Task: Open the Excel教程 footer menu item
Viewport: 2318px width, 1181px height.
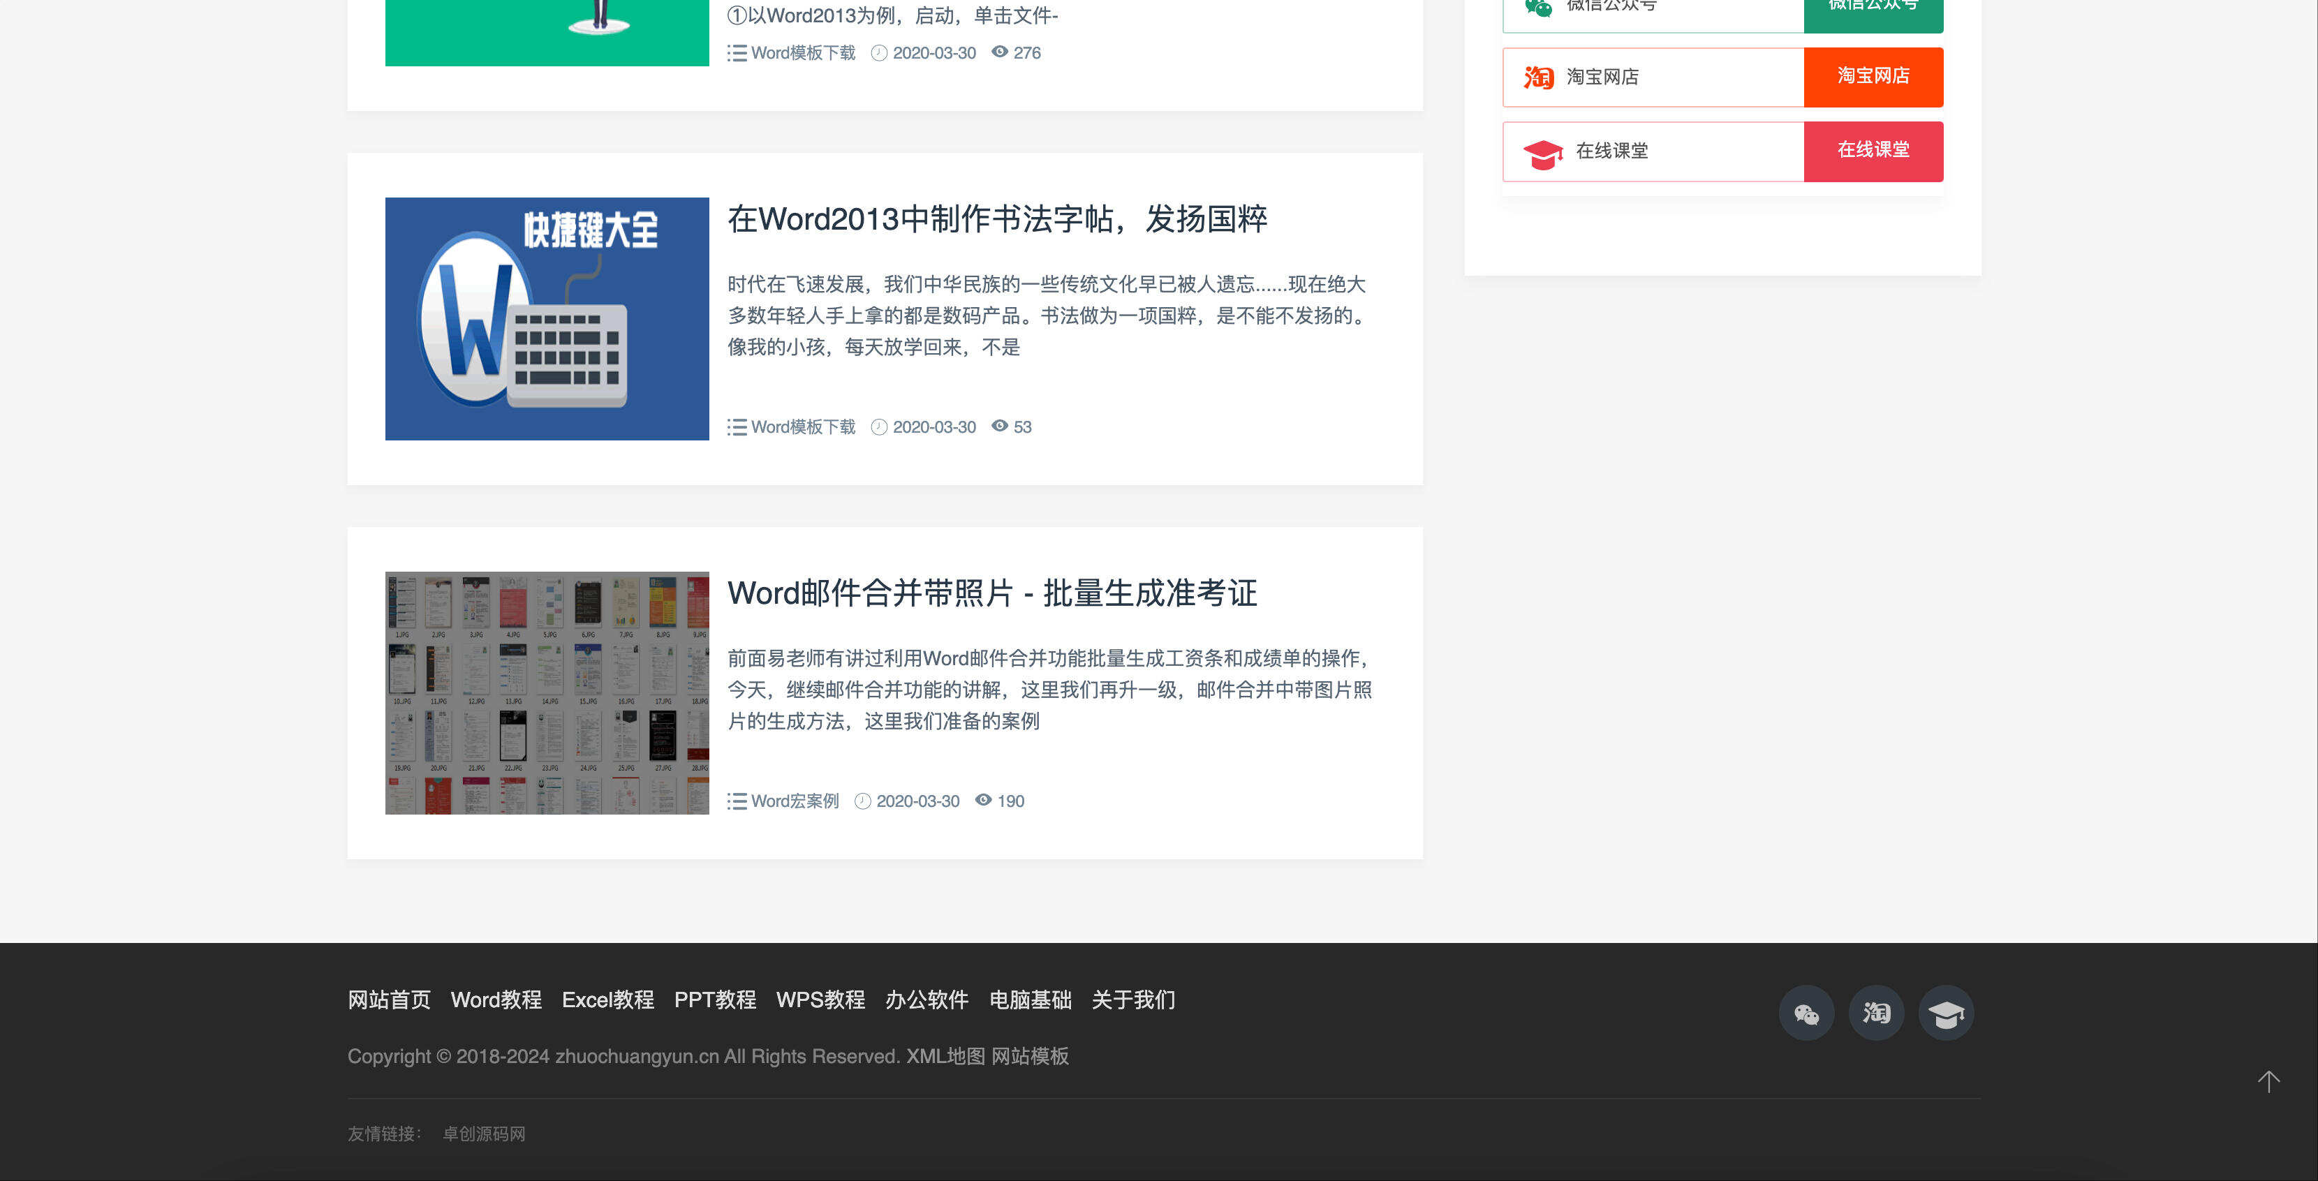Action: 607,1000
